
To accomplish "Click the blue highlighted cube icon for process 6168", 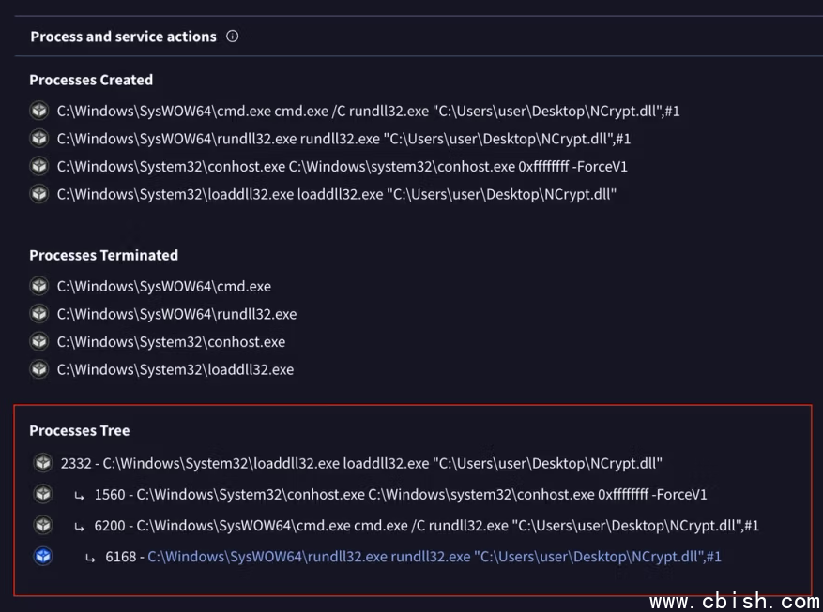I will coord(42,557).
